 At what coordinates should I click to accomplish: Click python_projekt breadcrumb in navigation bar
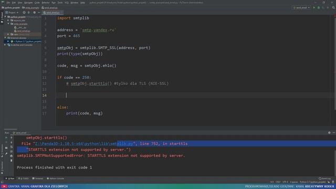pos(11,8)
